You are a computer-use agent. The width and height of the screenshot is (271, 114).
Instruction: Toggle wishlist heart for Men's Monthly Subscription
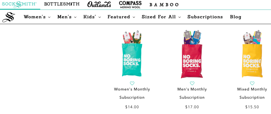(192, 83)
